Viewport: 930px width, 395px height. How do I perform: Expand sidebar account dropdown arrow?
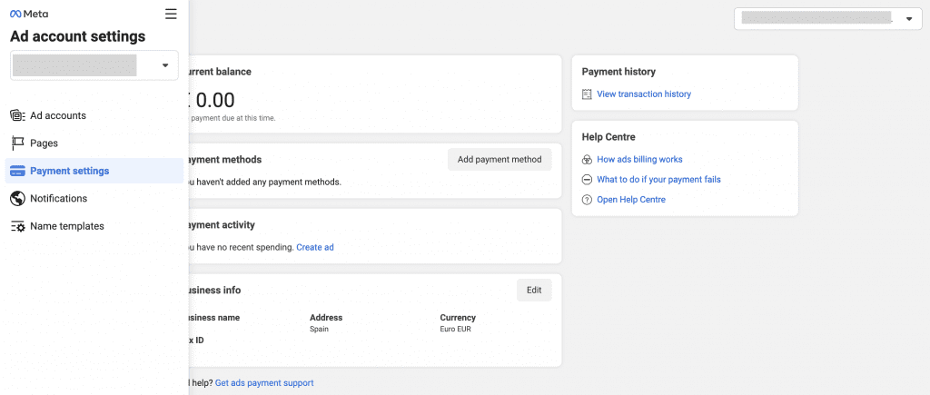coord(165,65)
